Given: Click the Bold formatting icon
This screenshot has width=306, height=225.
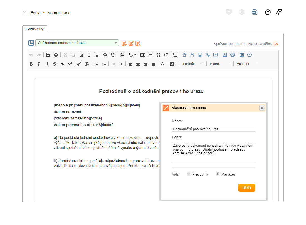Looking at the screenshot, I should 31,64.
